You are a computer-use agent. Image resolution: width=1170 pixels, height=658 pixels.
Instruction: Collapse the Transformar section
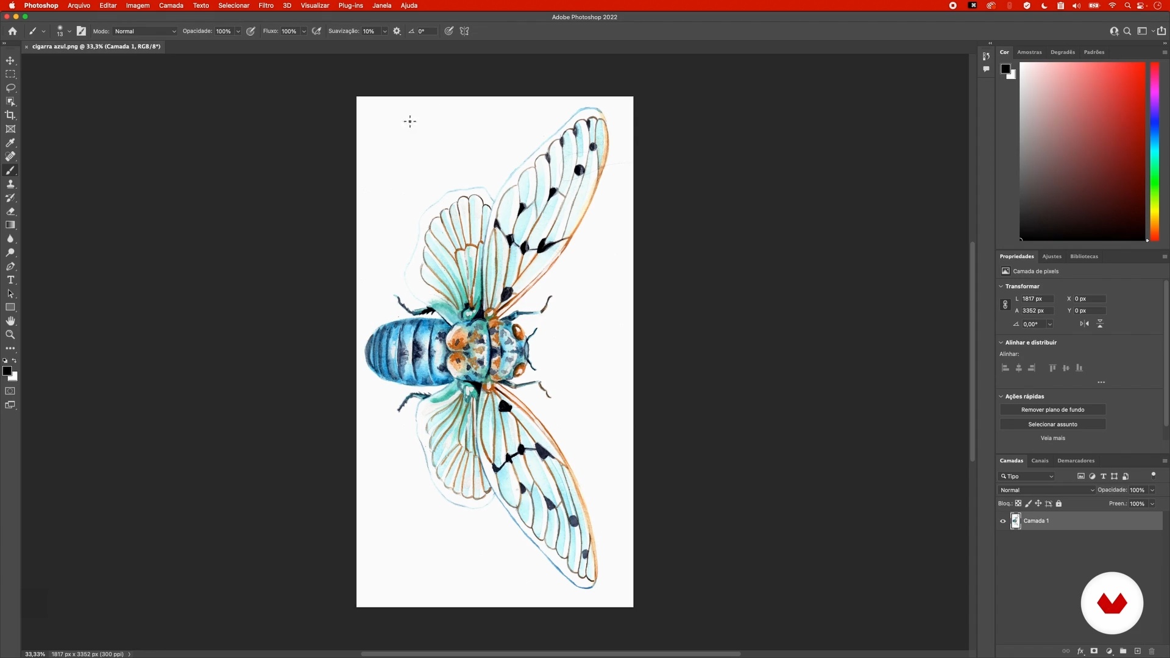click(1001, 286)
